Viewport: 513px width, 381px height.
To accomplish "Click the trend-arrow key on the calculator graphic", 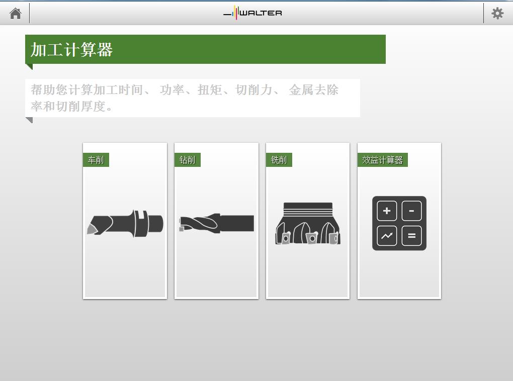I will point(386,236).
